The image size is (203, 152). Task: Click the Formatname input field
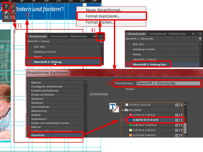[168, 83]
